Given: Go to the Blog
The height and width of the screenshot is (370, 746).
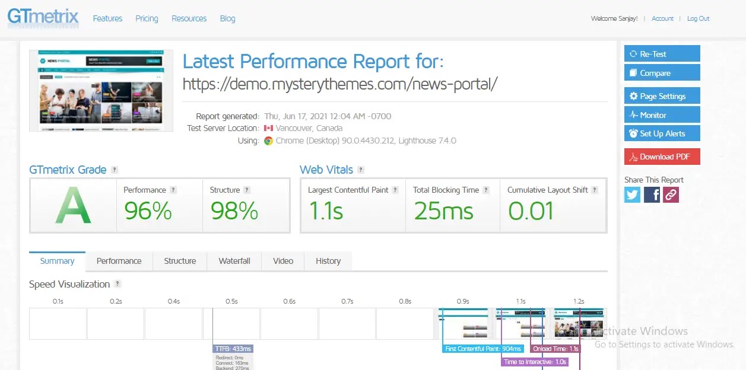Looking at the screenshot, I should (228, 18).
